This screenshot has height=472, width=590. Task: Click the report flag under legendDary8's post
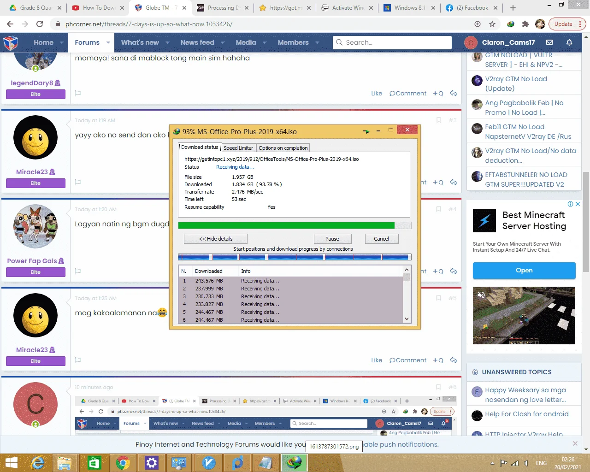78,93
